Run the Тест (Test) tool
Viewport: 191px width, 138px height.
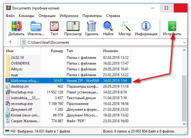tap(54, 26)
